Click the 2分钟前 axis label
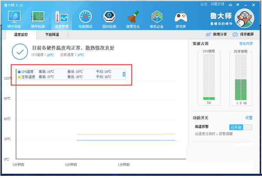Screen dimensions: 262x178 pyautogui.click(x=71, y=165)
